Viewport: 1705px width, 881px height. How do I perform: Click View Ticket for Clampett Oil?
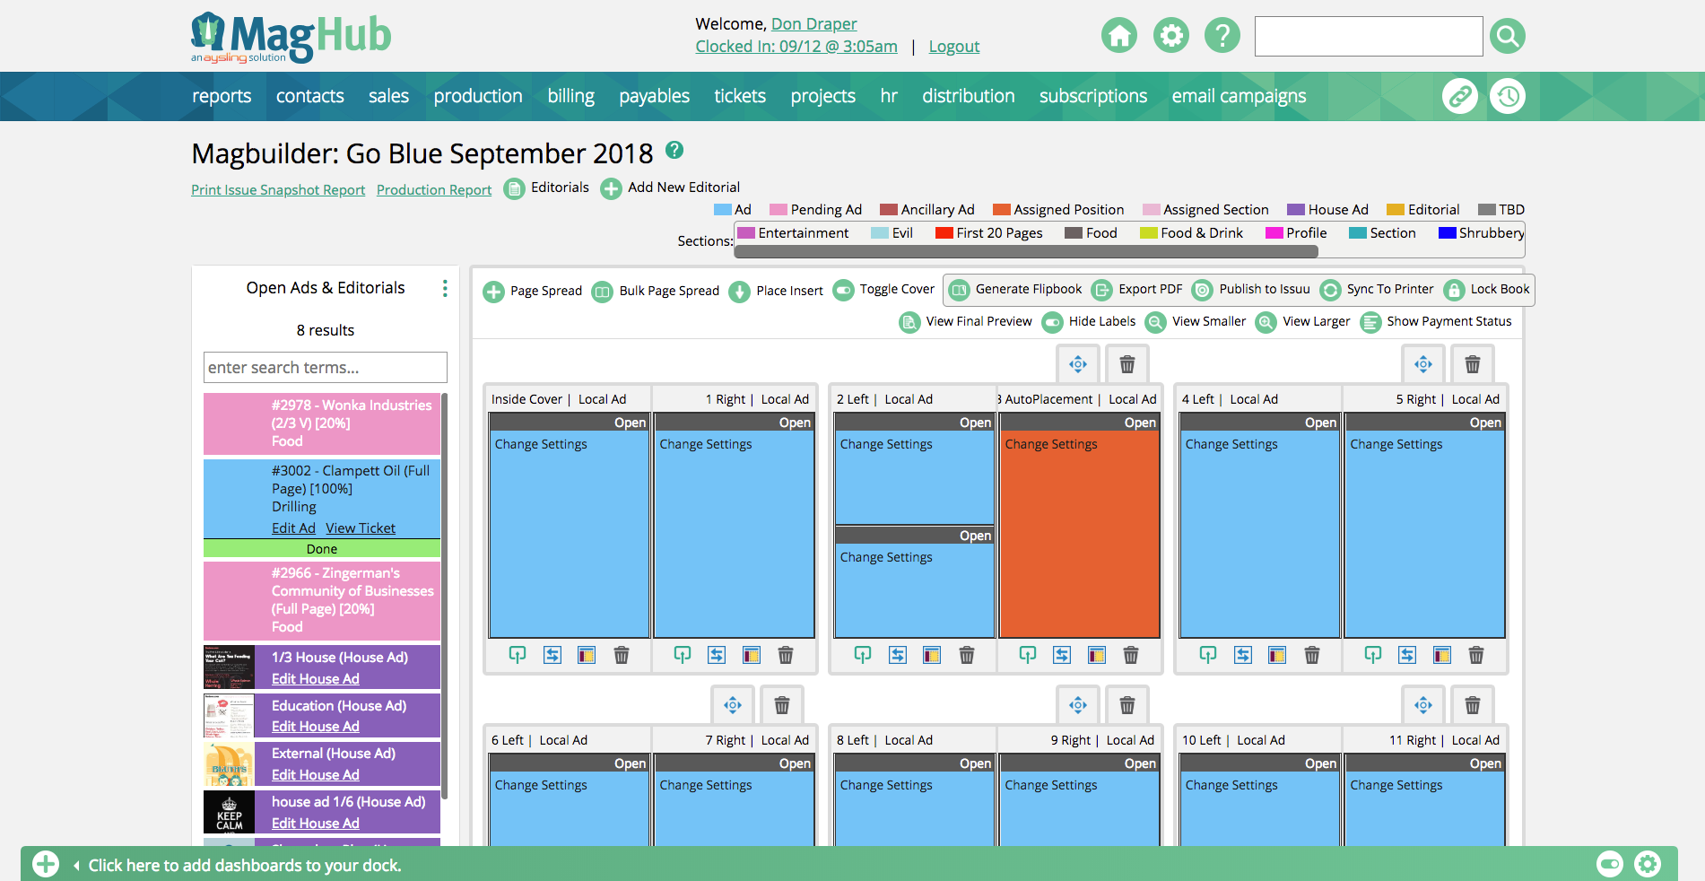pos(361,528)
